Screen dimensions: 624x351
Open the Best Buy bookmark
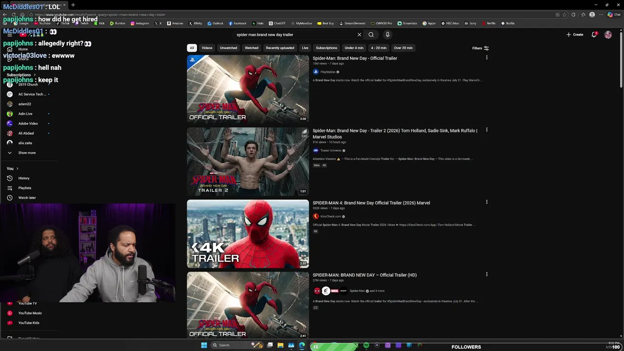point(326,23)
